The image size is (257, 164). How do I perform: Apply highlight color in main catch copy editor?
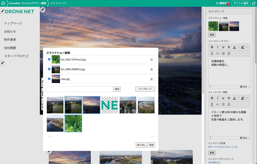click(x=243, y=47)
